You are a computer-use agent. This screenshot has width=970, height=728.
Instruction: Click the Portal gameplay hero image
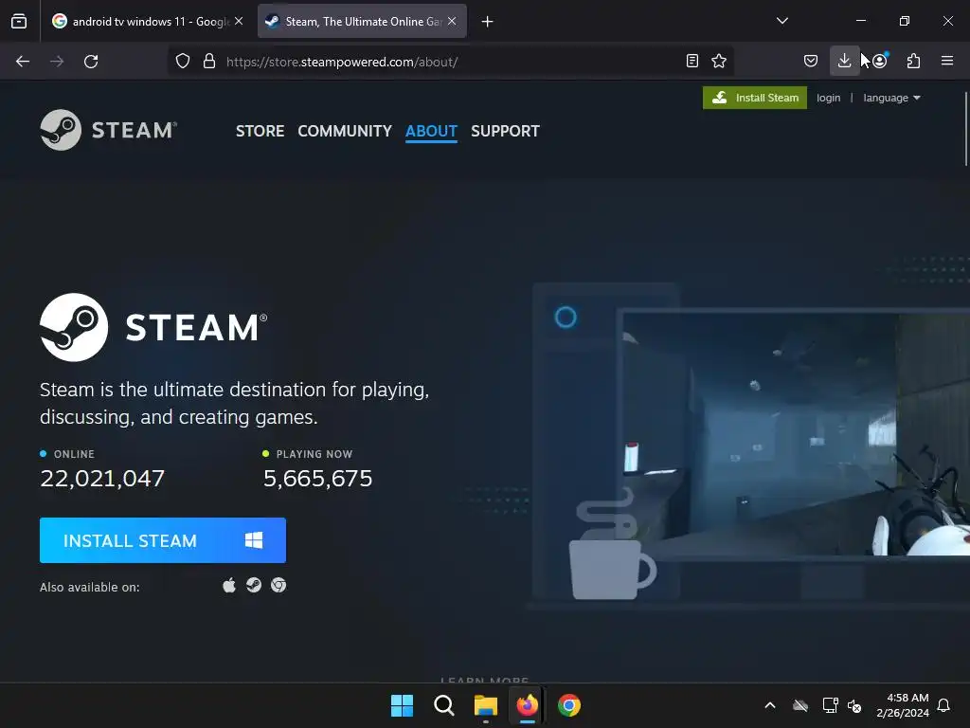pos(796,434)
